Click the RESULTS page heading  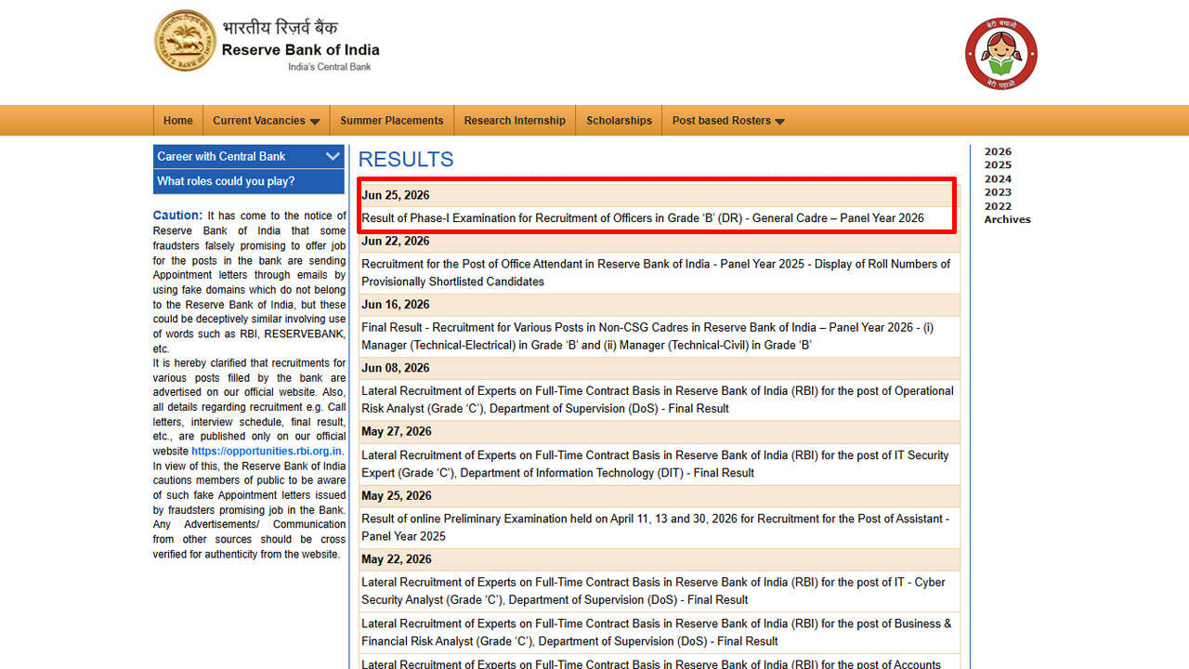[x=406, y=159]
